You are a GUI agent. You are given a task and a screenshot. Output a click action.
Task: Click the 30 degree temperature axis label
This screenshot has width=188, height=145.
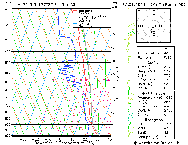pyautogui.click(x=97, y=140)
